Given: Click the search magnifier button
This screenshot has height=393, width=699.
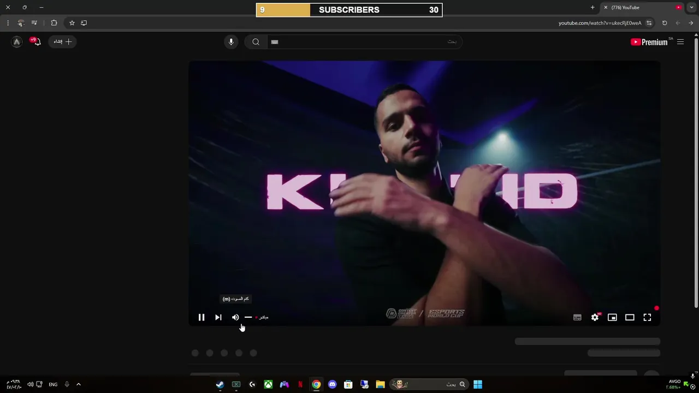Looking at the screenshot, I should click(256, 42).
